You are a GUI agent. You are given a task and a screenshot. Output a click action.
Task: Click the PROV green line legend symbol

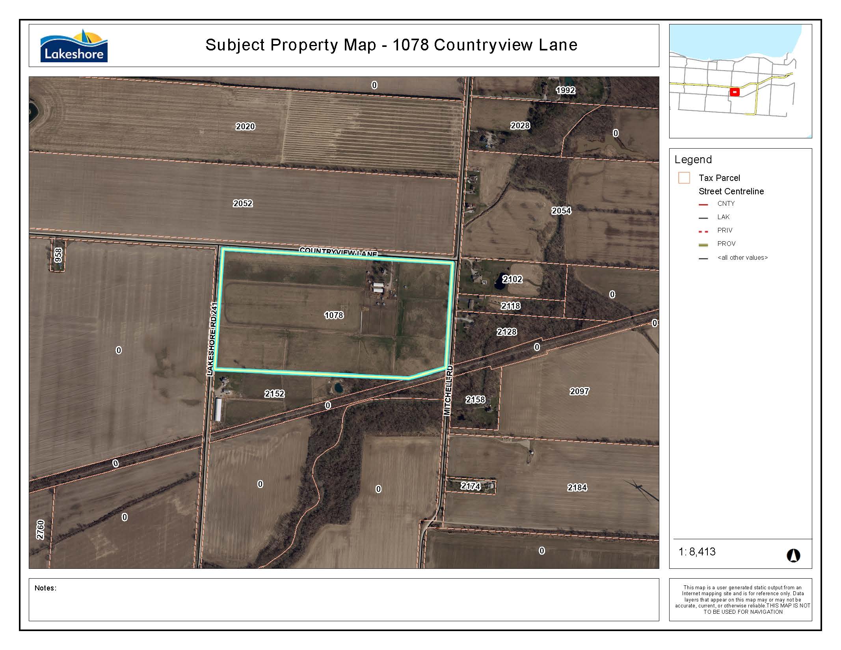(x=703, y=244)
